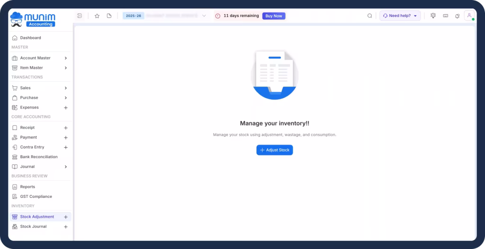The height and width of the screenshot is (249, 485).
Task: Add new receipt with plus icon
Action: click(65, 128)
